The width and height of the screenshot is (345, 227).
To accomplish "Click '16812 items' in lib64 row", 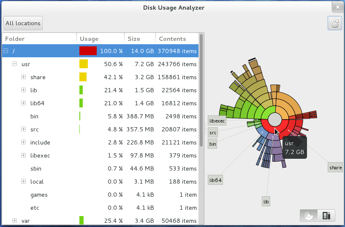I will (179, 103).
